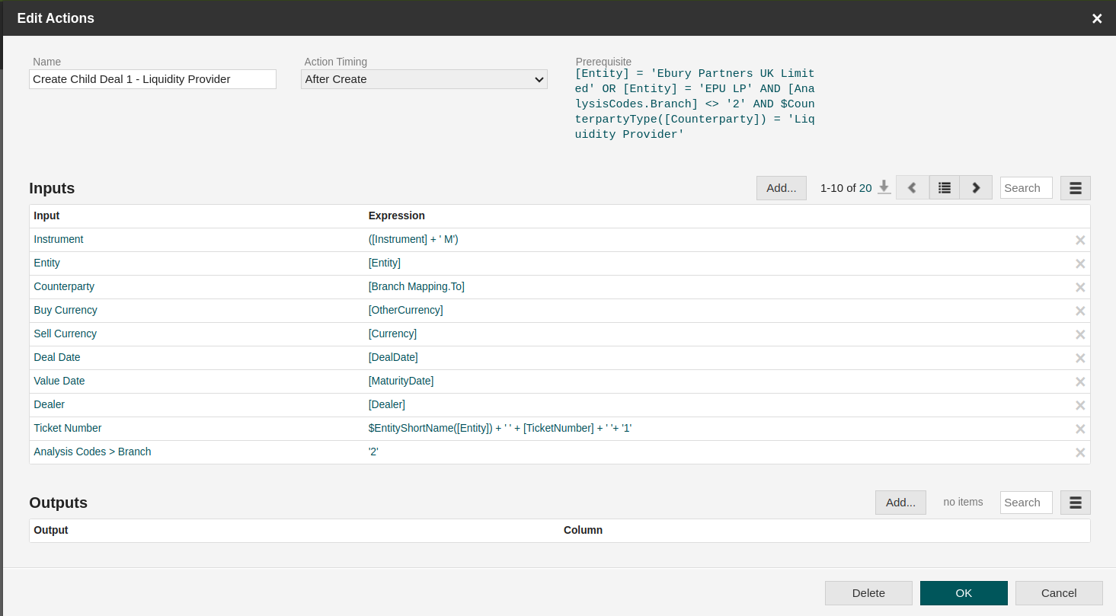The width and height of the screenshot is (1116, 616).
Task: Focus the Inputs search box
Action: [x=1026, y=188]
